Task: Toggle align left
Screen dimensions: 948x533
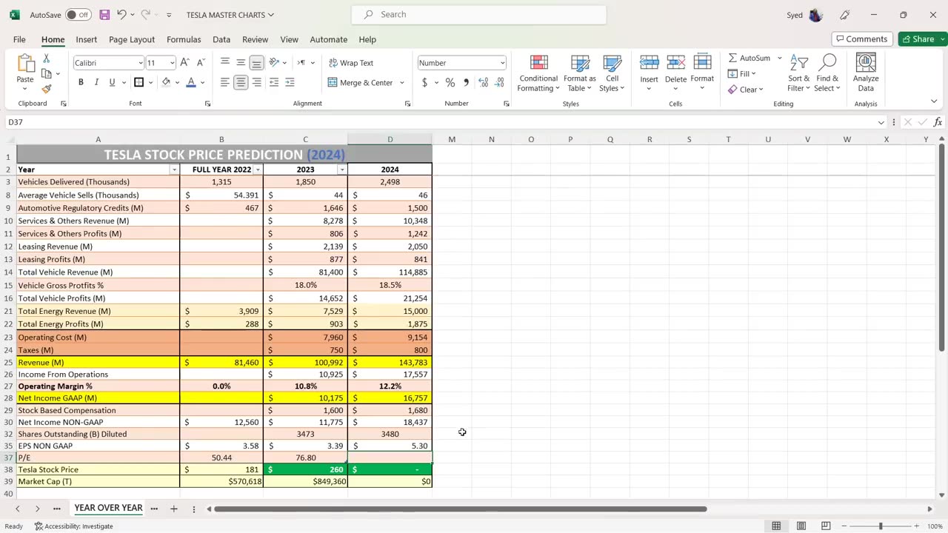Action: point(225,82)
